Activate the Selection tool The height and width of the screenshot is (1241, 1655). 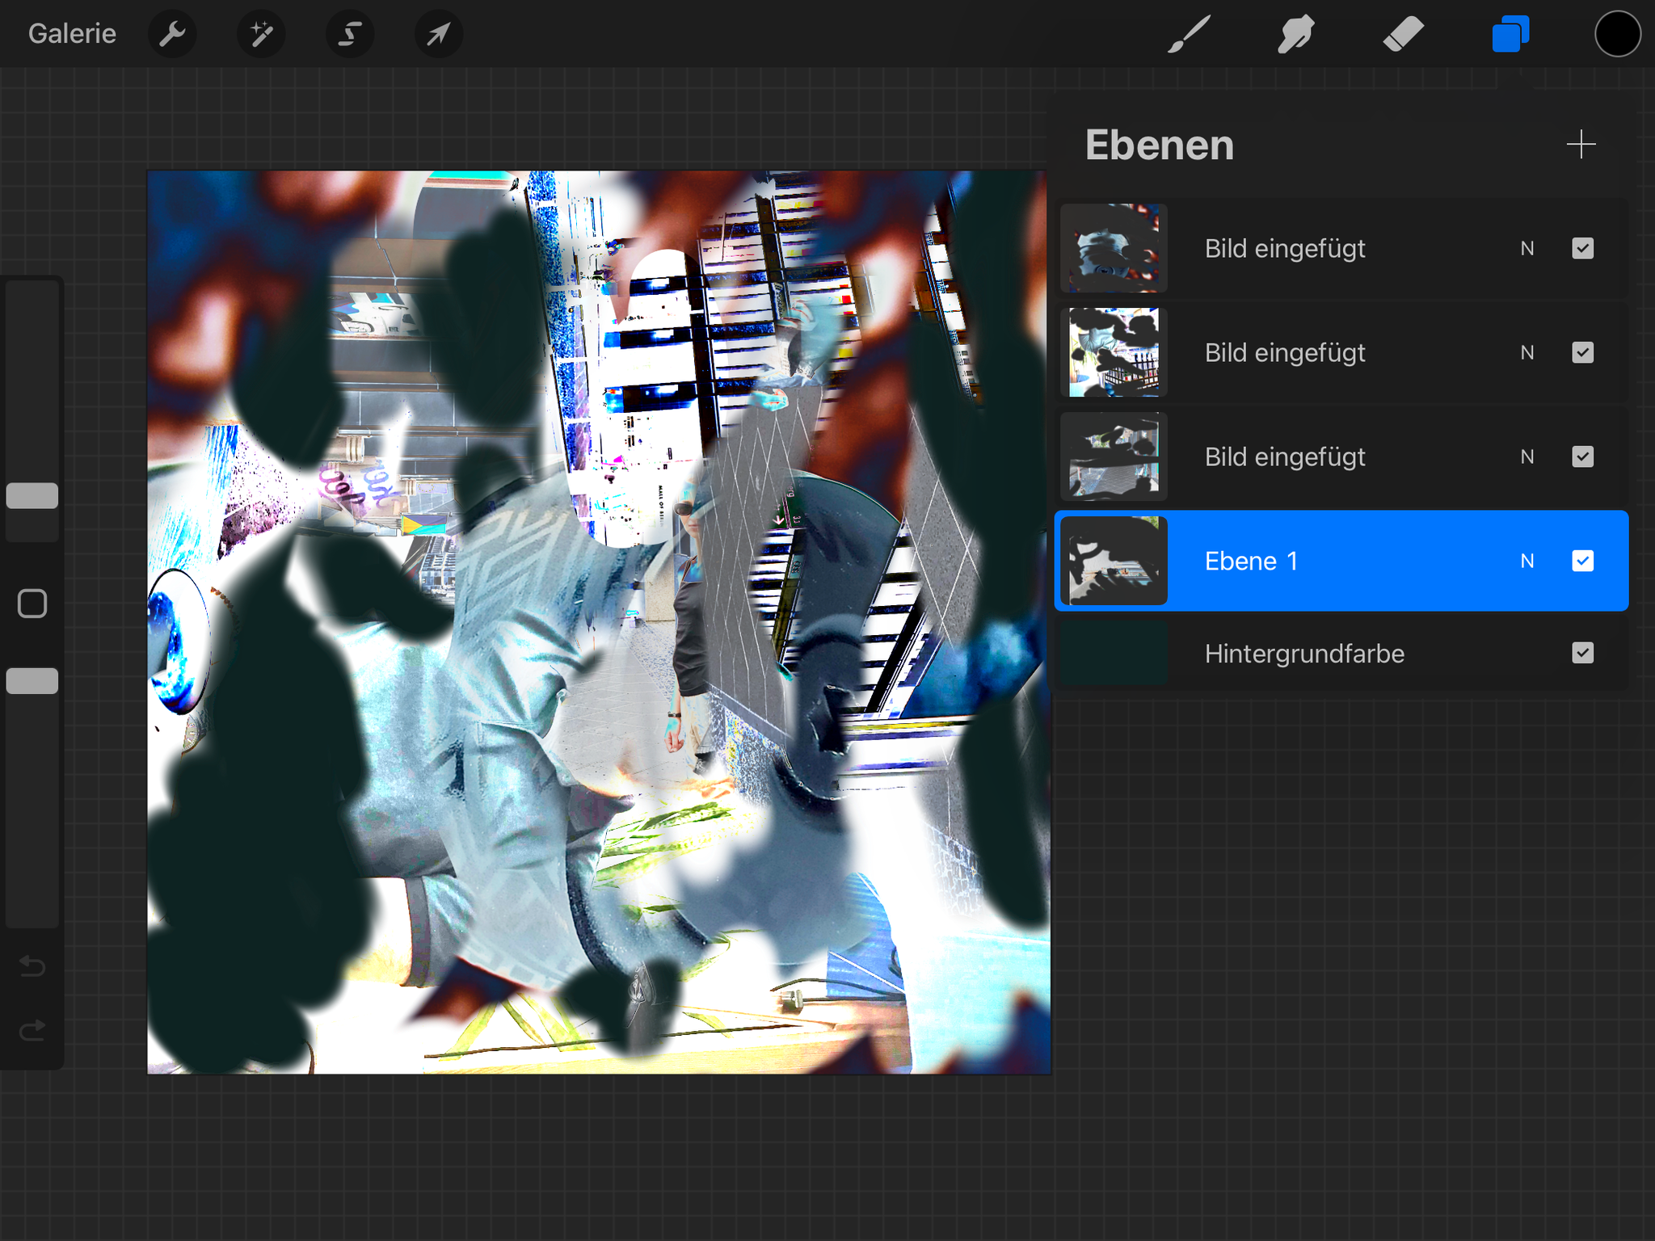click(349, 34)
